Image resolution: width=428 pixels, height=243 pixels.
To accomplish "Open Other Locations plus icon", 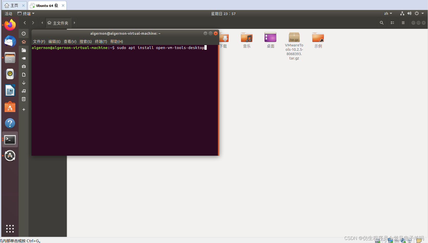I will point(24,110).
